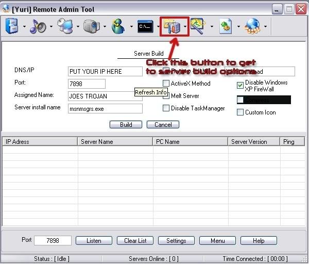Click the Cancel button

163,125
